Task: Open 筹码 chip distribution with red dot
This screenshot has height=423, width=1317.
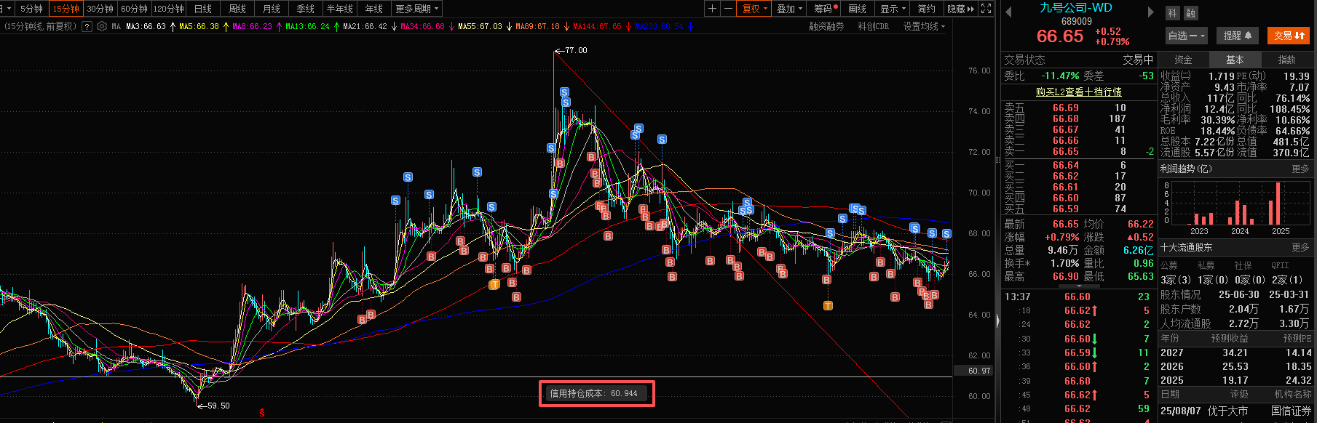Action: 826,9
